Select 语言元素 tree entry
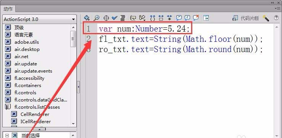This screenshot has width=282, height=138. tap(24, 35)
